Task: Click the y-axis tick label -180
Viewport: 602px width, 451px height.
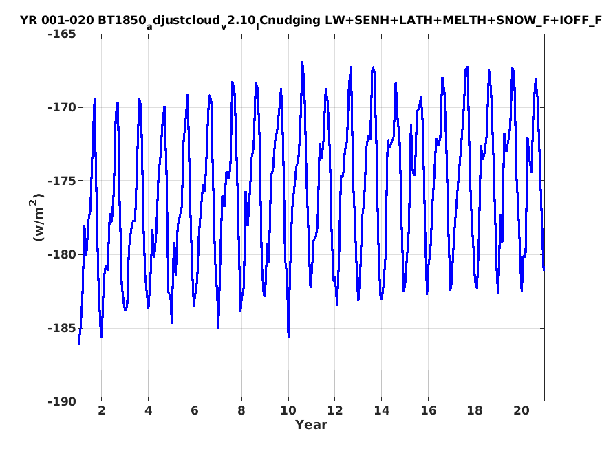Action: point(62,254)
